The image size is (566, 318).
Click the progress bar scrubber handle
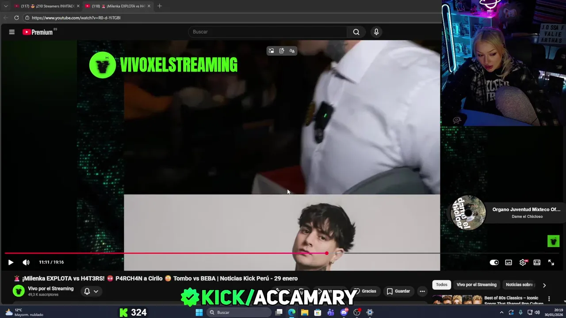coord(327,253)
